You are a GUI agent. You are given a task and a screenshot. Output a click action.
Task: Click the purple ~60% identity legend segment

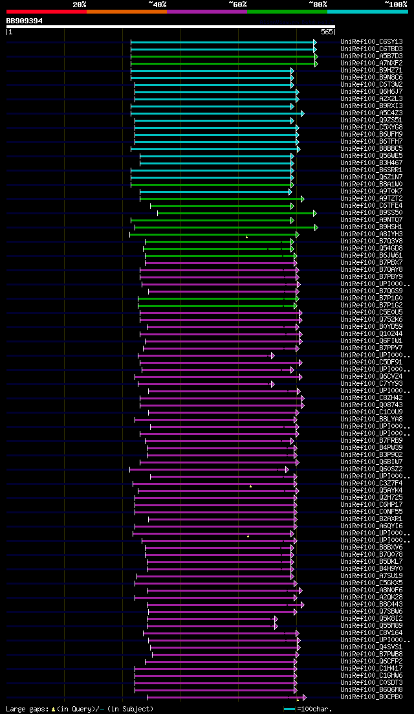click(207, 11)
